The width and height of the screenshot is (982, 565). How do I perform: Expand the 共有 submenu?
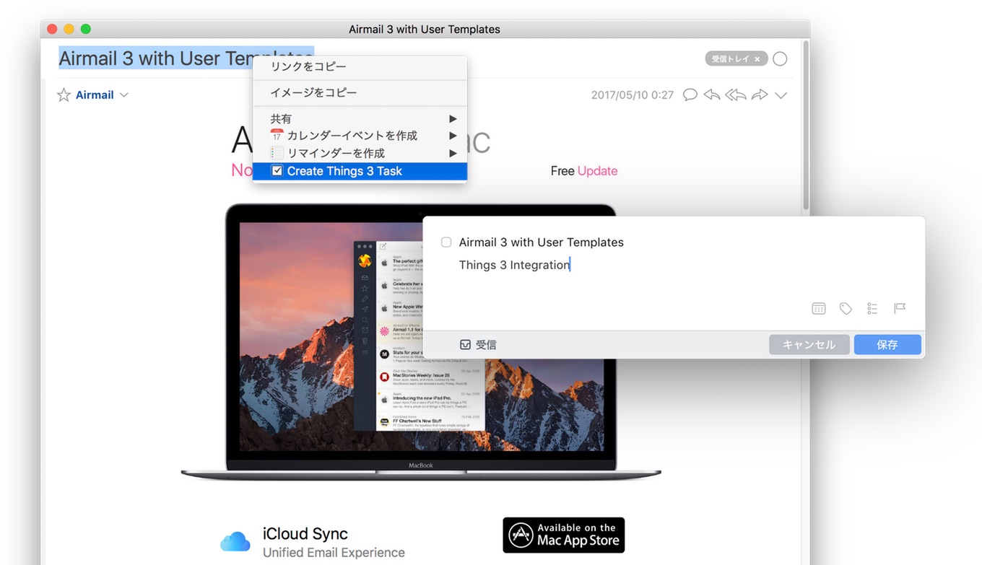[453, 118]
